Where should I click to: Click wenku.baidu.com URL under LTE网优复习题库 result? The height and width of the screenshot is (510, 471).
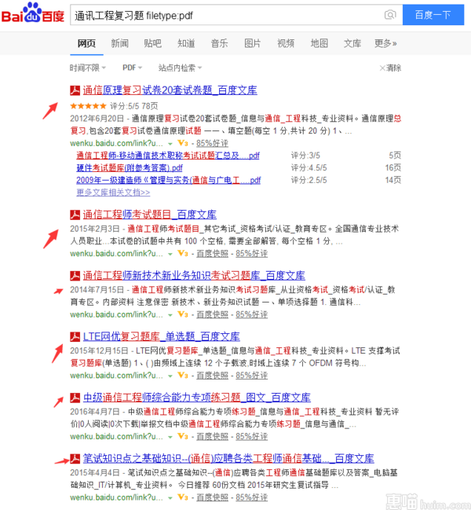(117, 376)
